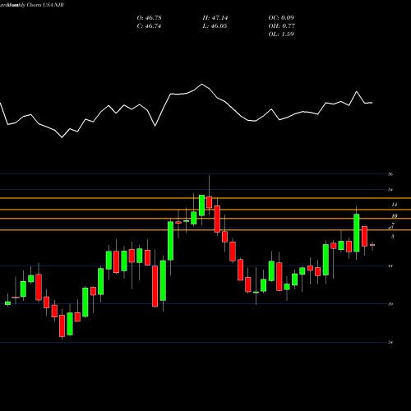This screenshot has height=411, width=411.
Task: Click the peak of the white indicator line
Action: click(x=202, y=85)
